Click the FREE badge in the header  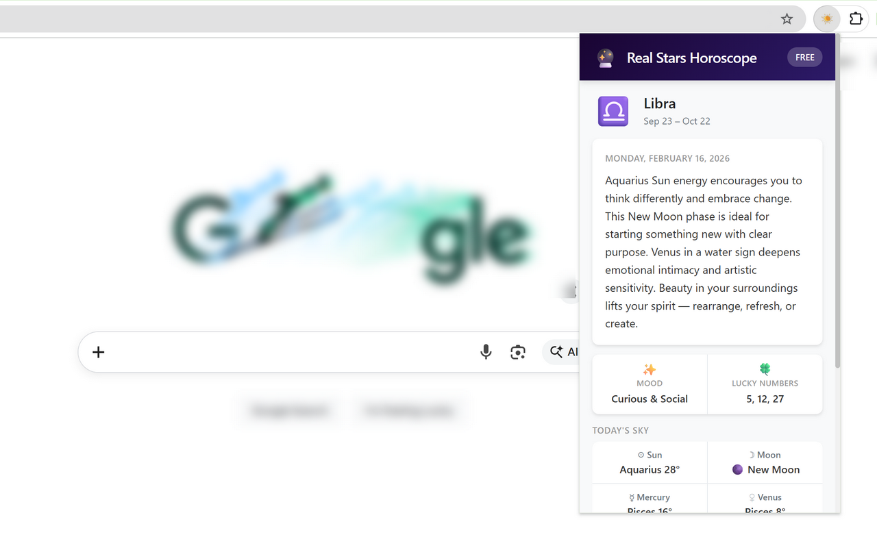804,58
